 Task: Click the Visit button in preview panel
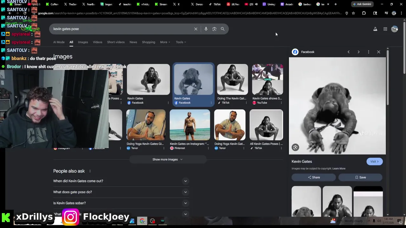point(375,161)
